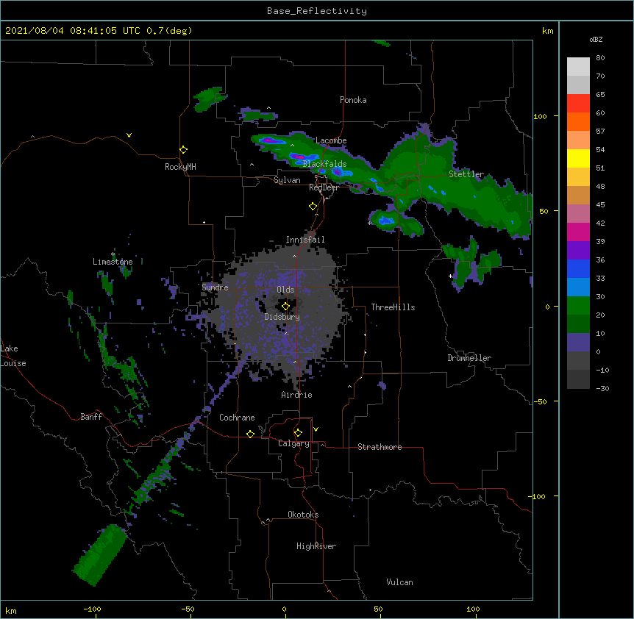
Task: Click the Limestone label
Action: tap(113, 262)
